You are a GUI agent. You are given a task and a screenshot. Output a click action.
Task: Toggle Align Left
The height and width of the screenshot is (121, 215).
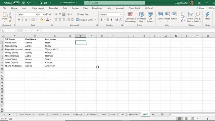56,20
